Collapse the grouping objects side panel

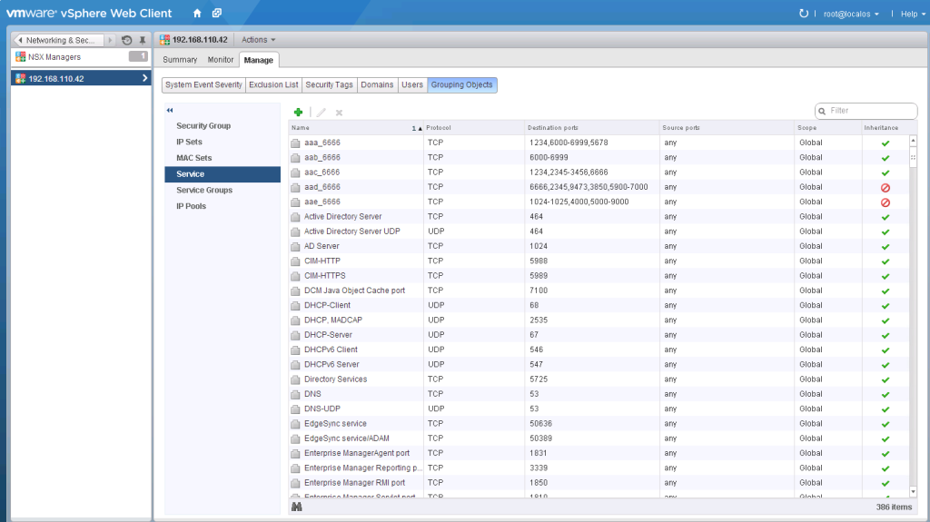tap(170, 111)
